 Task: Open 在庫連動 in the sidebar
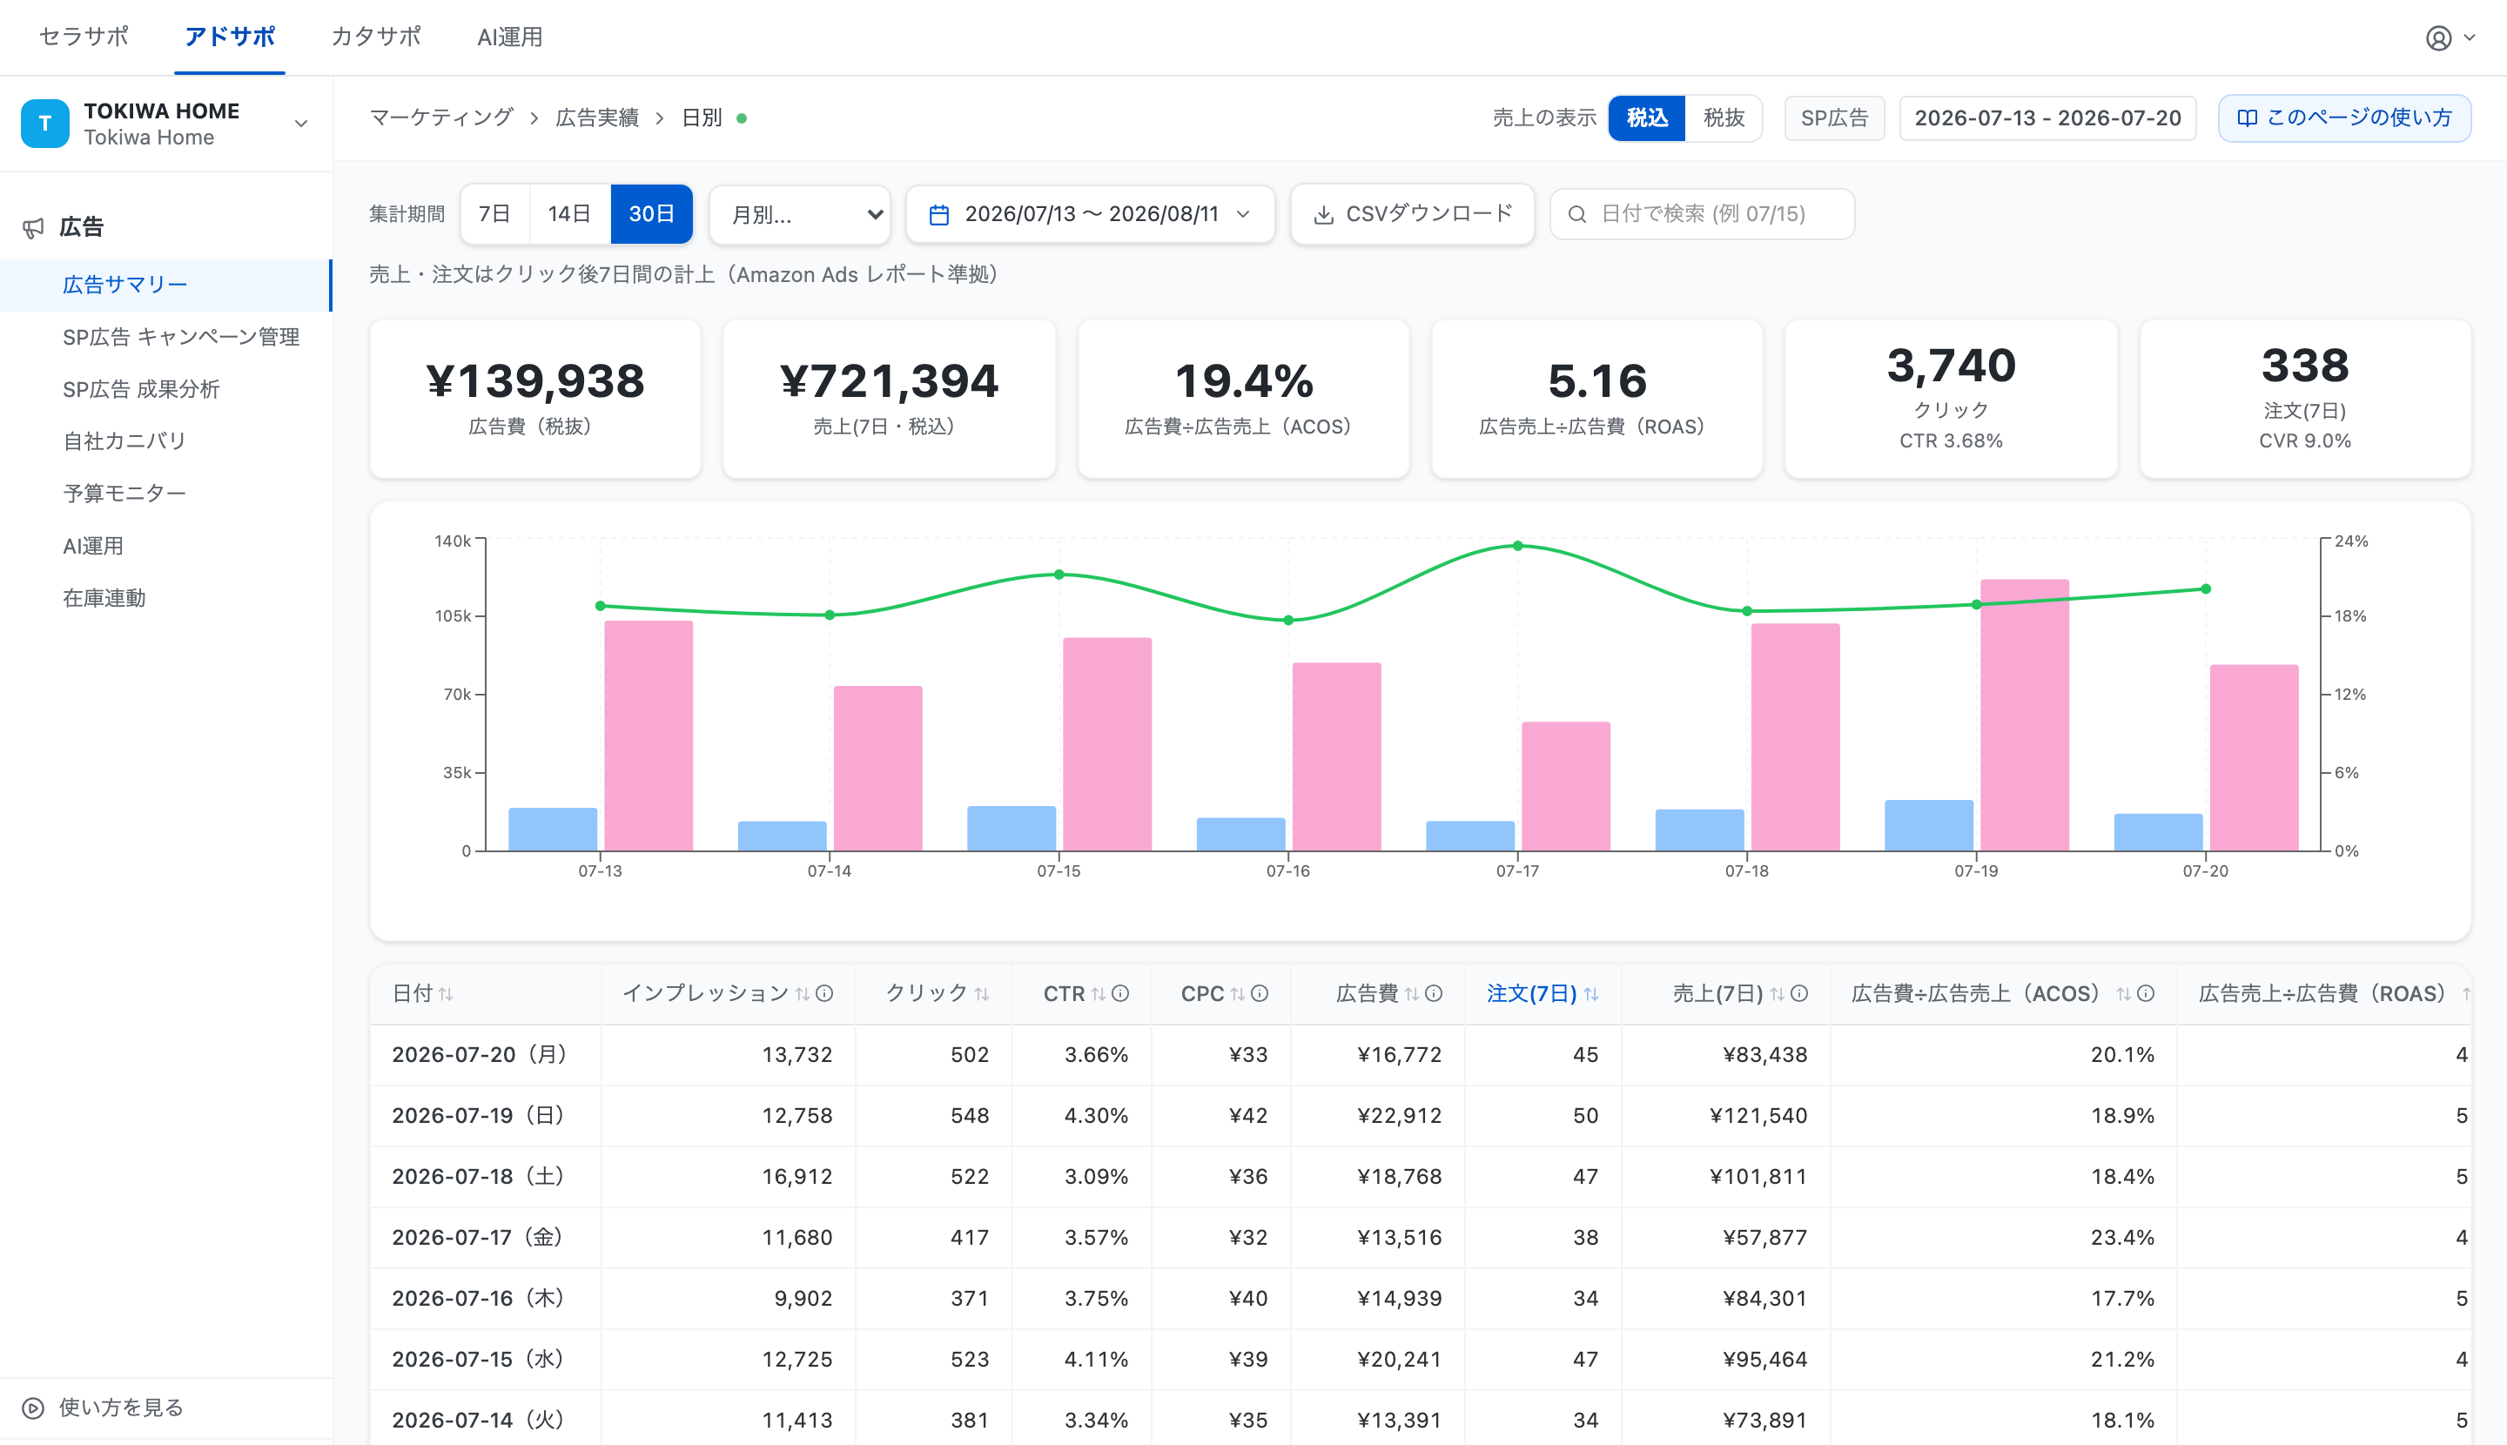pos(165,597)
